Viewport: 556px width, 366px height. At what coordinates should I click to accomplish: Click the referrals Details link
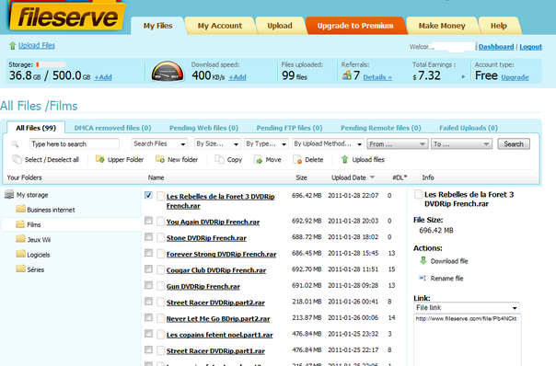377,77
